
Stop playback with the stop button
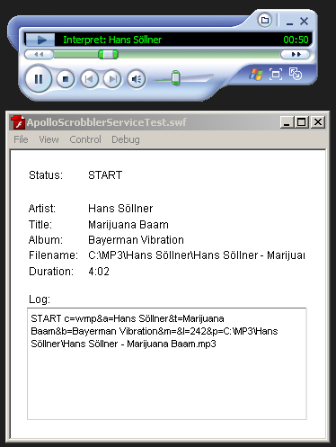66,79
